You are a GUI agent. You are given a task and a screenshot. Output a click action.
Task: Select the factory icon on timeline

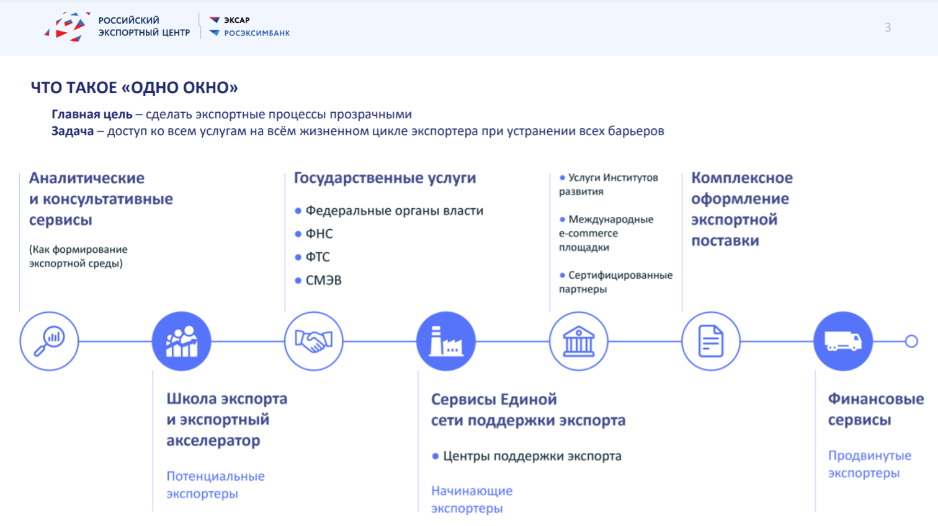point(446,341)
